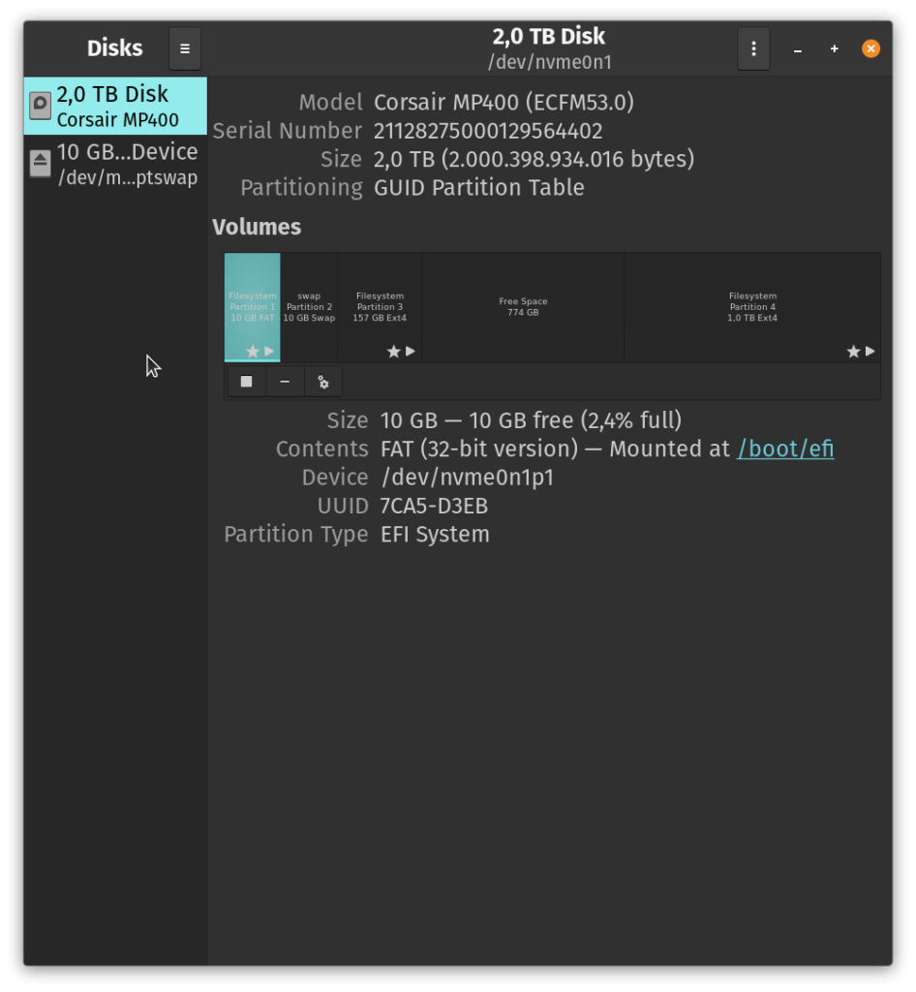Select Partition 4 1,0 TB Ext4 volume
The width and height of the screenshot is (916, 992).
coord(752,307)
